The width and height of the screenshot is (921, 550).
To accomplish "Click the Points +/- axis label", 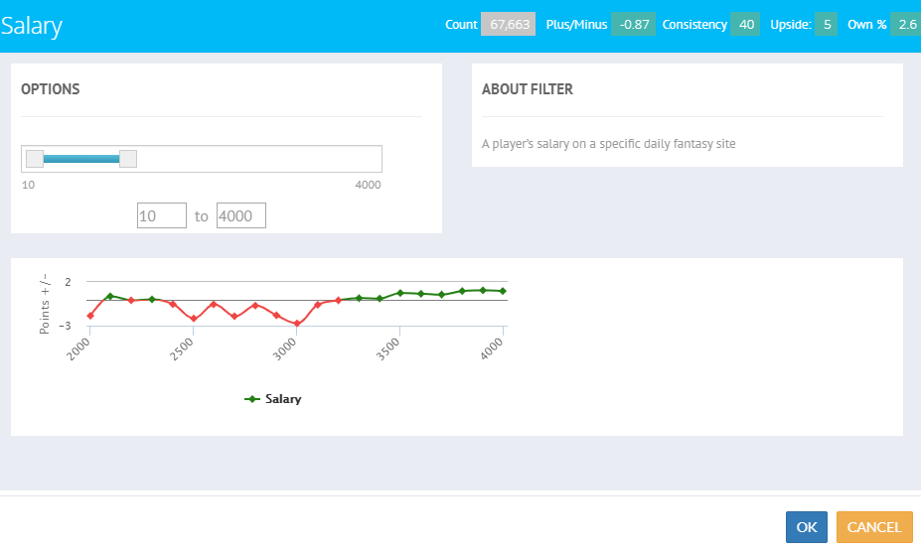I will click(45, 304).
